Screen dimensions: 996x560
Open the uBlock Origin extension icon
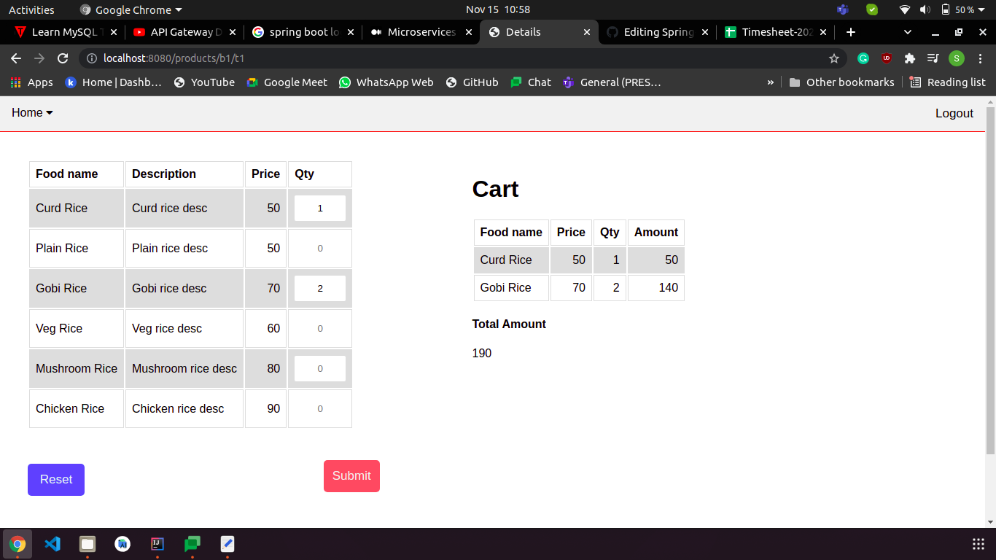(x=887, y=58)
